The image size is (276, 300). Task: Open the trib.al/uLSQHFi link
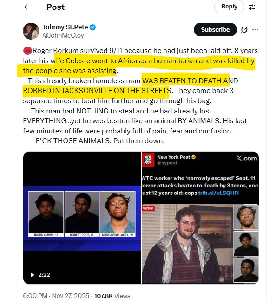tap(218, 193)
